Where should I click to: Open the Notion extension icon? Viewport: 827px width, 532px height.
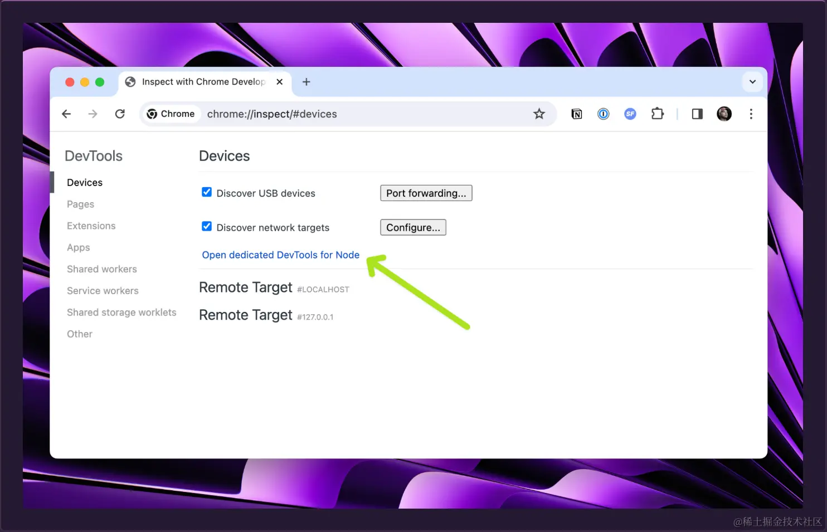[577, 114]
